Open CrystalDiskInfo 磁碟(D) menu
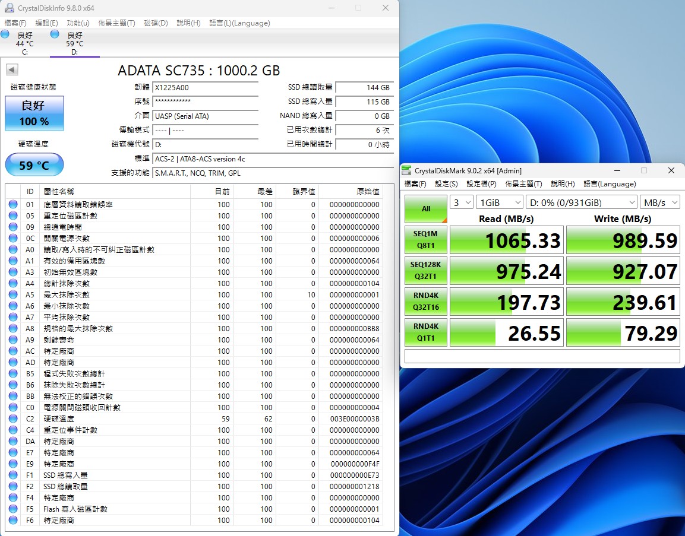Viewport: 685px width, 536px height. 156,23
